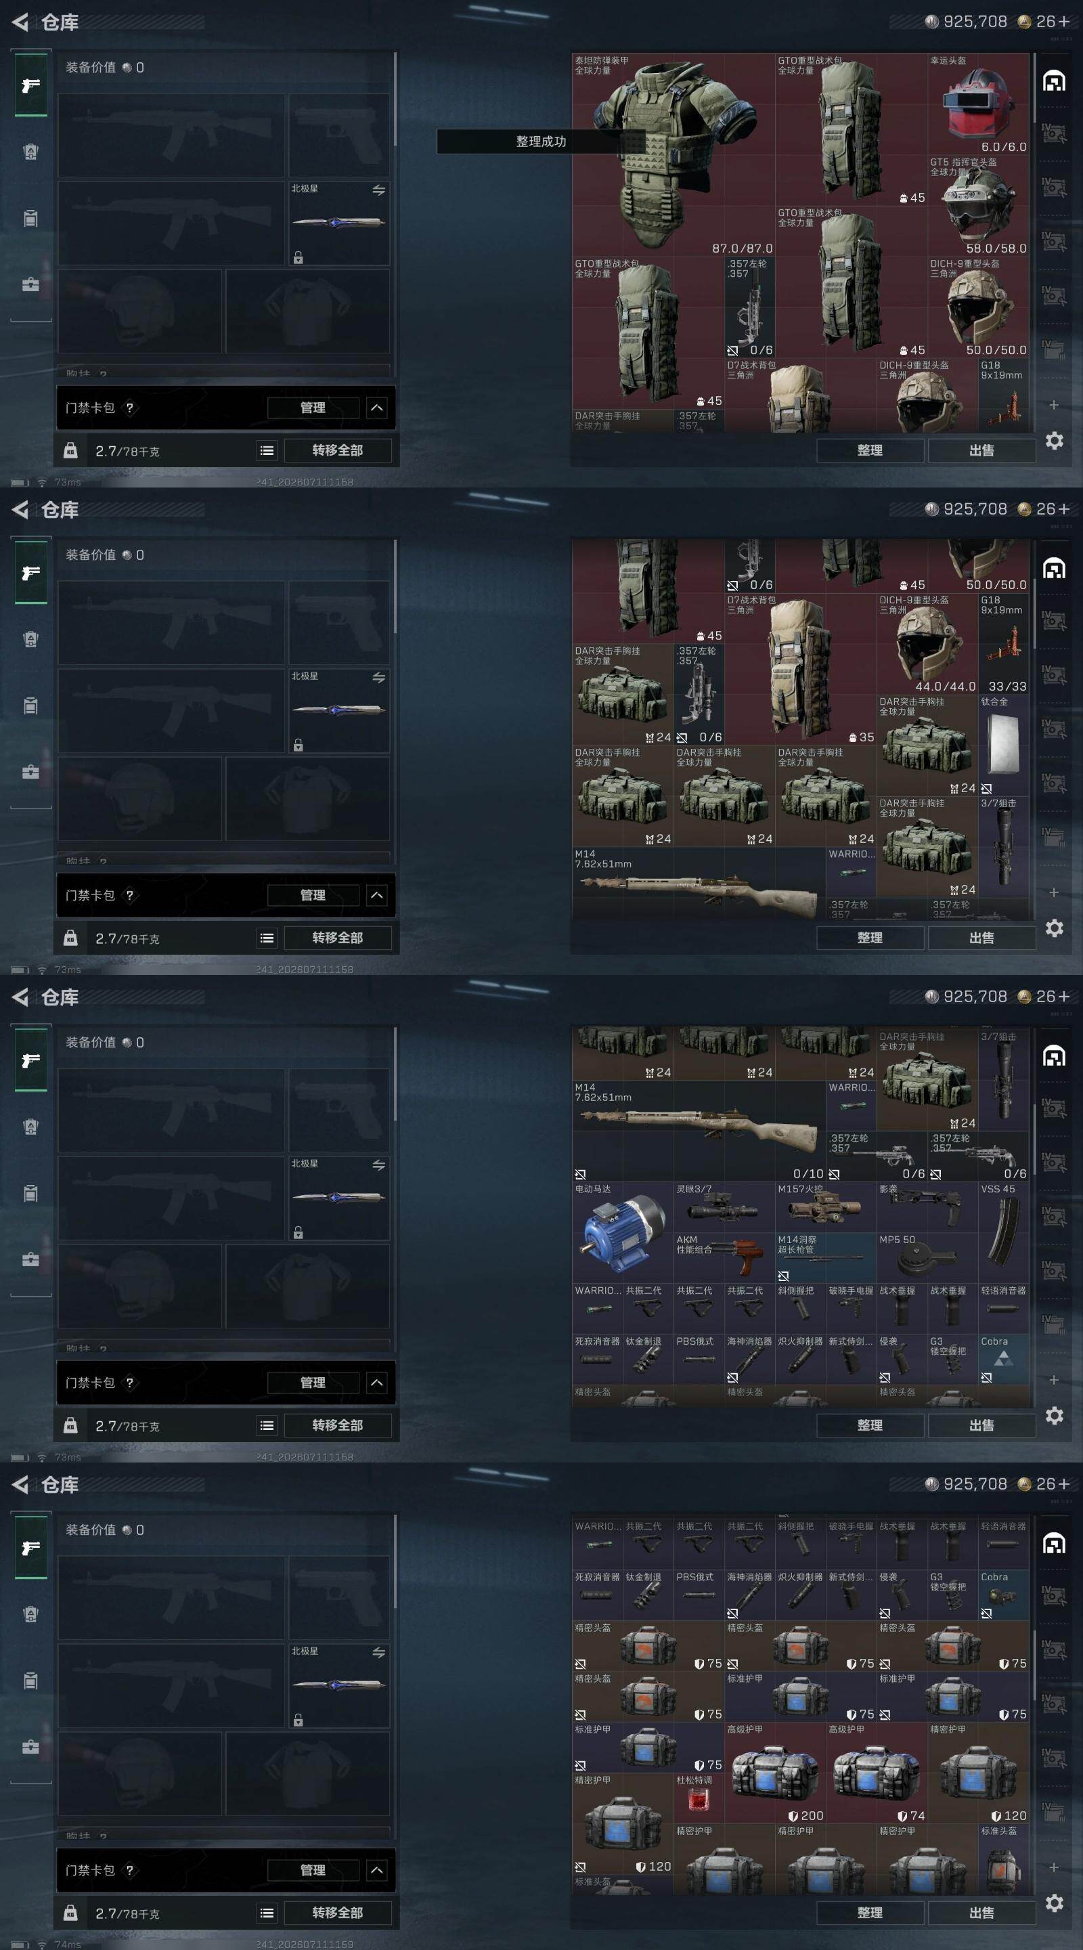The height and width of the screenshot is (1950, 1083).
Task: Click empty primary rifle slot in top screenshot
Action: 172,135
